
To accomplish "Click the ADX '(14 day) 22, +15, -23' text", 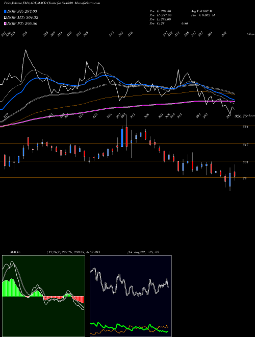I will [x=143, y=252].
